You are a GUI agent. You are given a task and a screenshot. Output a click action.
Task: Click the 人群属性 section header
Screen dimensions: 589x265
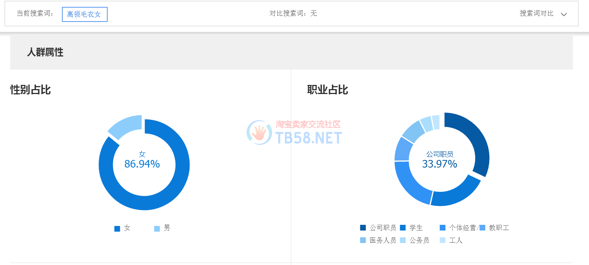coord(45,52)
